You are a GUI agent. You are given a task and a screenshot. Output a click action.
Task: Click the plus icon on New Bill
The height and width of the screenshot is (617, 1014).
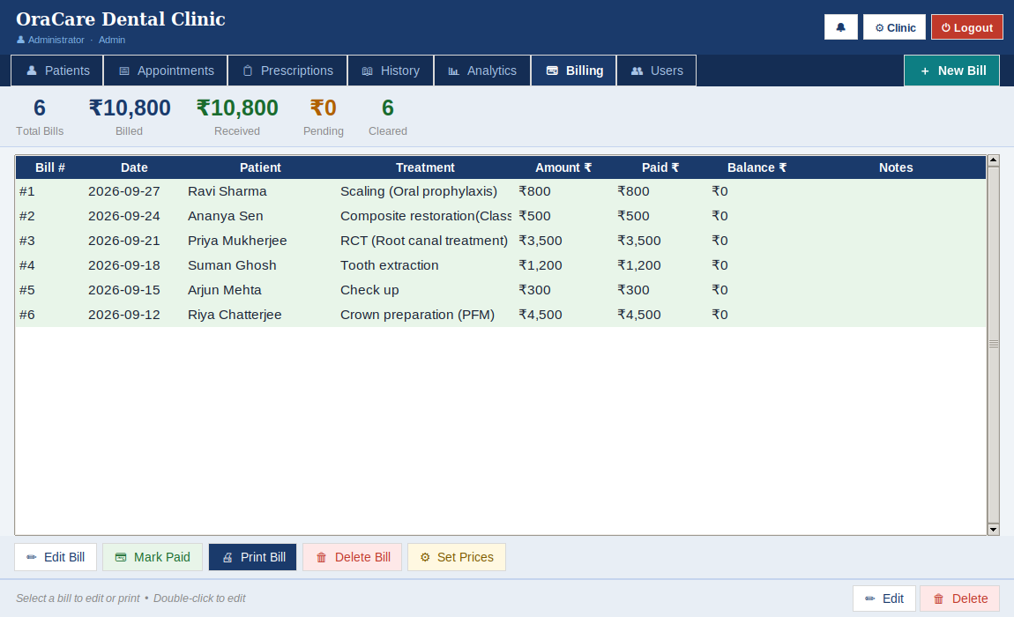click(925, 71)
